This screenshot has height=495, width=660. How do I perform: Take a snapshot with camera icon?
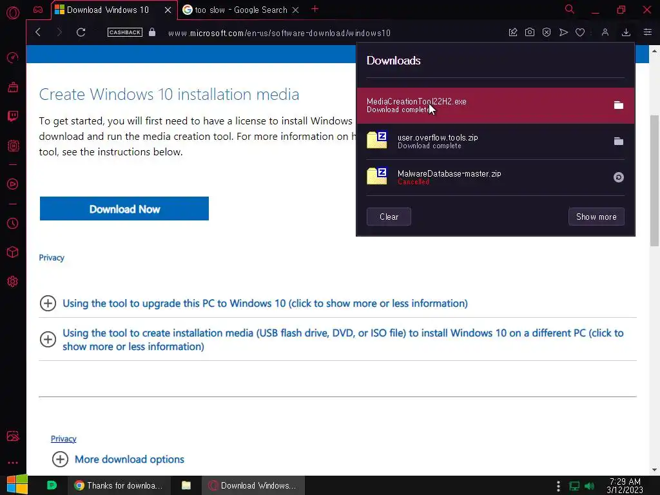[530, 32]
